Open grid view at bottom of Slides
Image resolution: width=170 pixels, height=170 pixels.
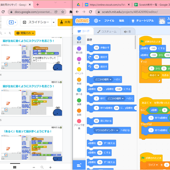14,167
